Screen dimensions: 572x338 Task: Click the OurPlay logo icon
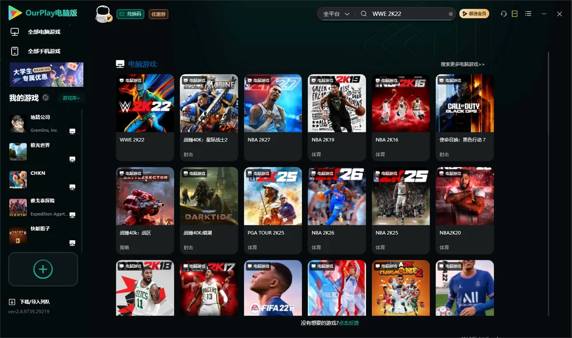point(15,13)
